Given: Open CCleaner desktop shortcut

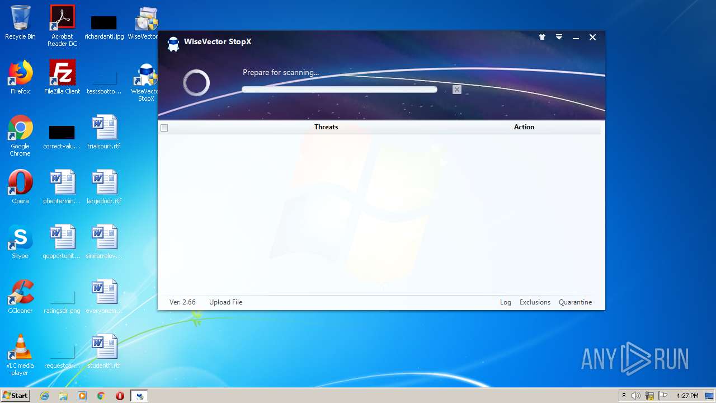Looking at the screenshot, I should (x=20, y=297).
